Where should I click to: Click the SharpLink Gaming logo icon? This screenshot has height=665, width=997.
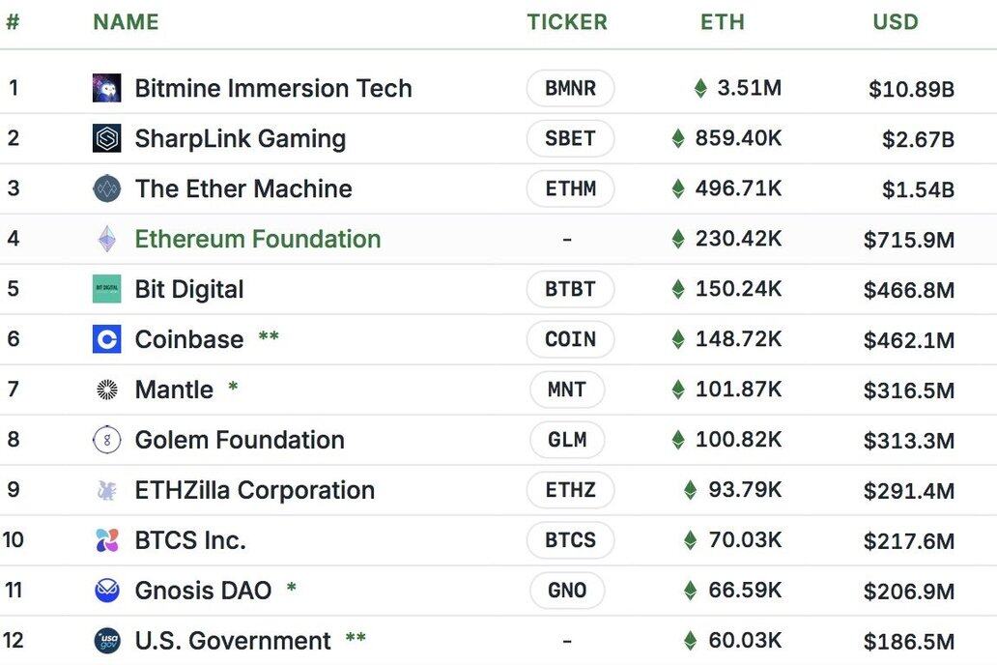pyautogui.click(x=106, y=138)
